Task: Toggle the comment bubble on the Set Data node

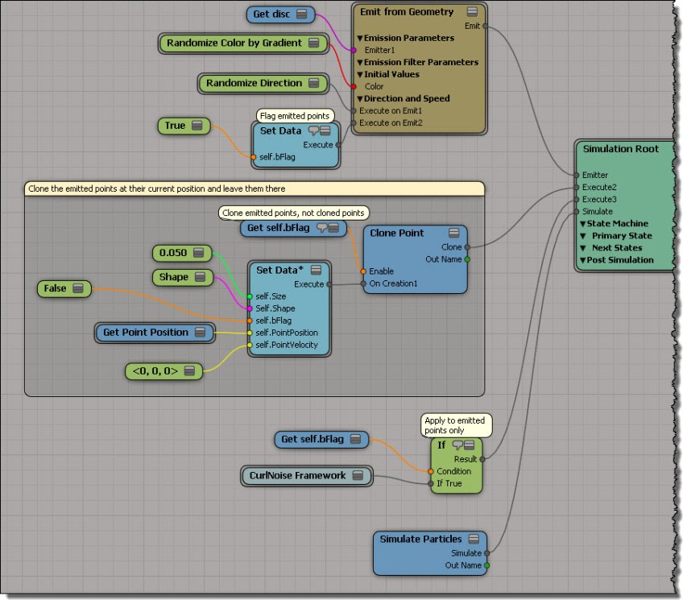Action: click(313, 130)
